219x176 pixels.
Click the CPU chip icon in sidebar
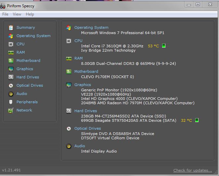11,44
